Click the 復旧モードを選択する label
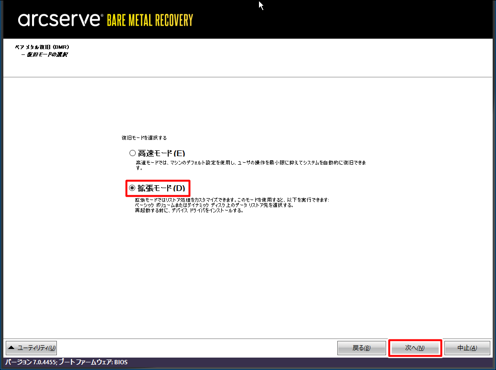 coord(144,138)
